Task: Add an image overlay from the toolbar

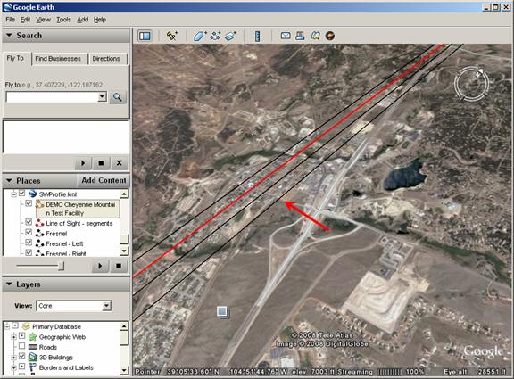Action: 230,36
